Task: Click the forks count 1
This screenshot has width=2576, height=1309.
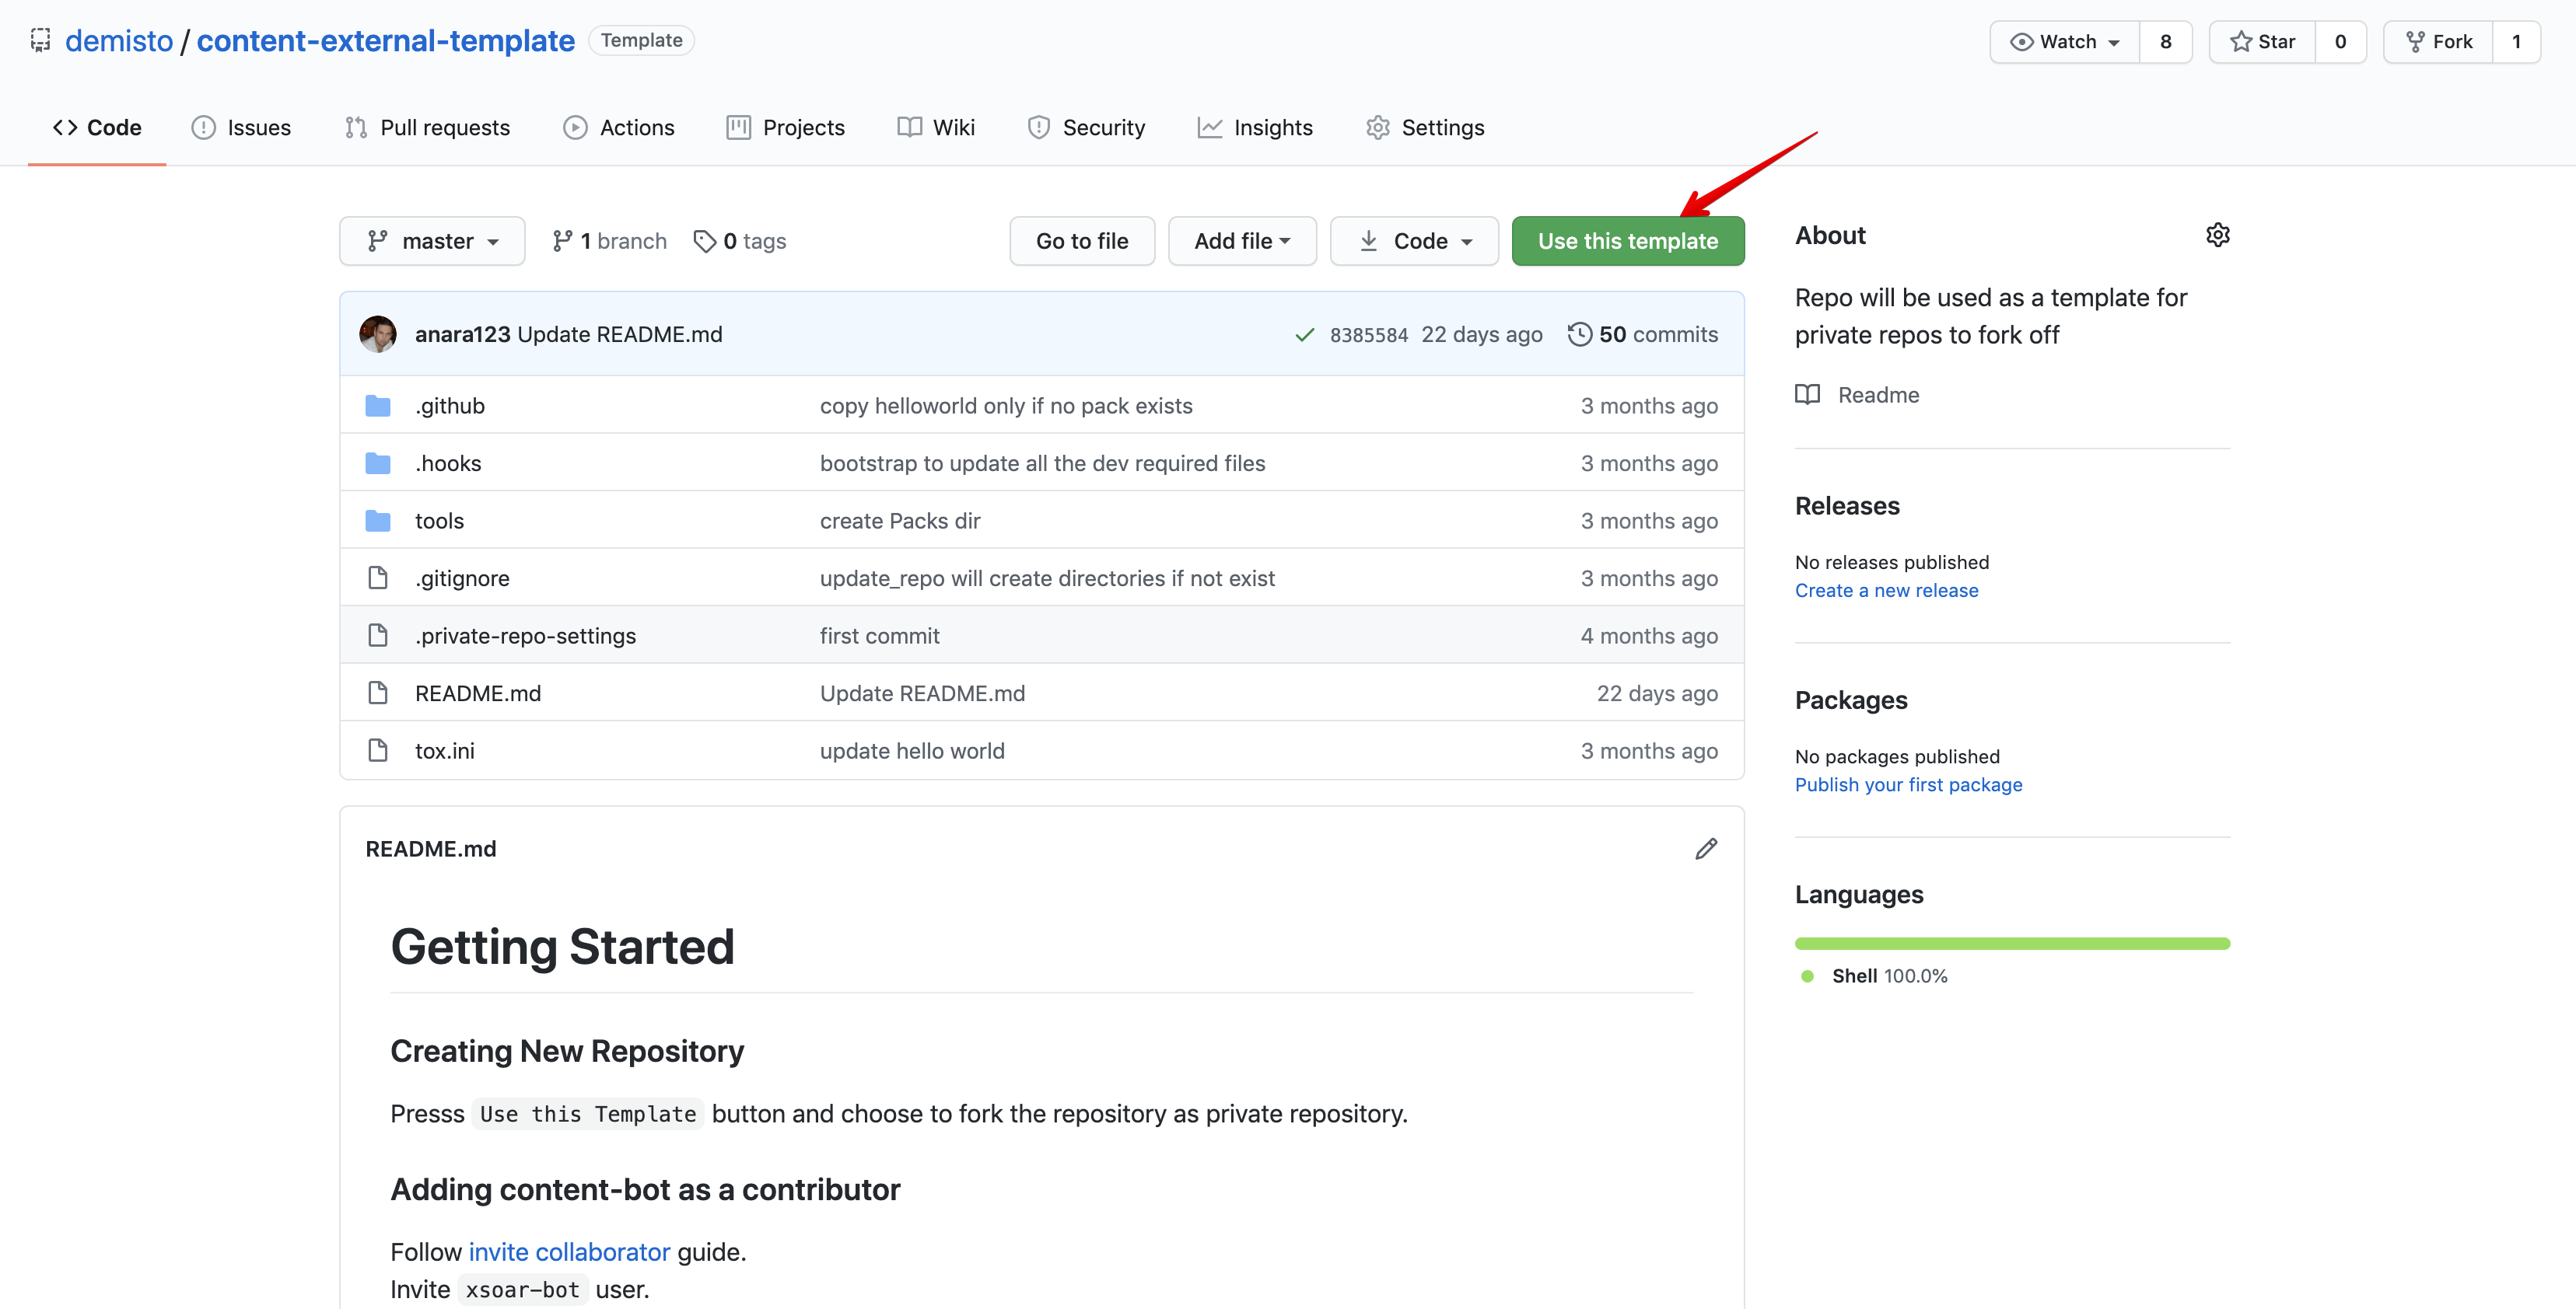Action: [x=2516, y=42]
